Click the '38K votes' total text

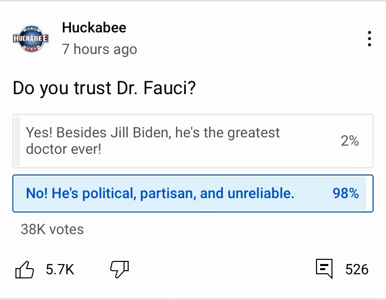(x=52, y=229)
